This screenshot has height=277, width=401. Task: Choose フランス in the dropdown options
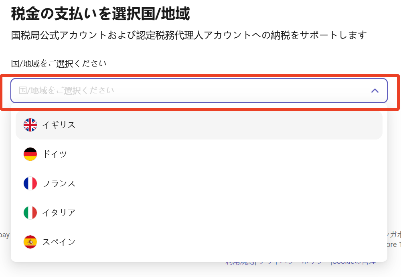tap(59, 184)
